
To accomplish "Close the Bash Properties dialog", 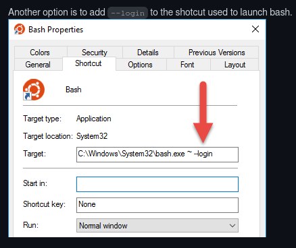I will tap(255, 29).
